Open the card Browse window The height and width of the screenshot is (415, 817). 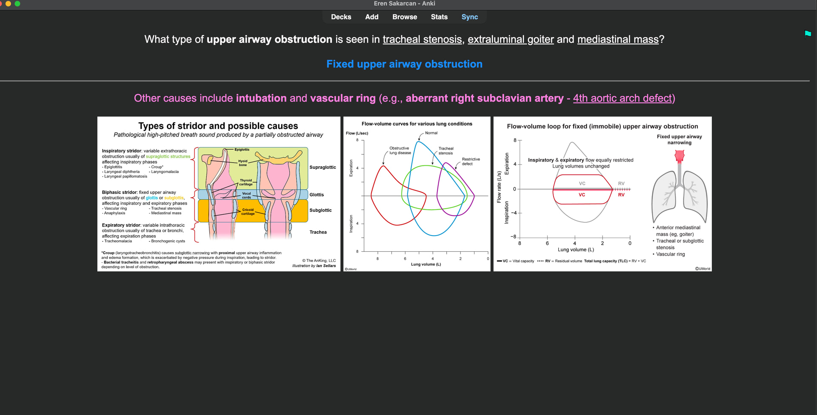[404, 17]
